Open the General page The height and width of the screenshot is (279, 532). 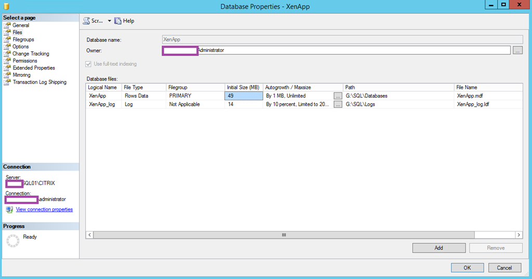pyautogui.click(x=21, y=25)
